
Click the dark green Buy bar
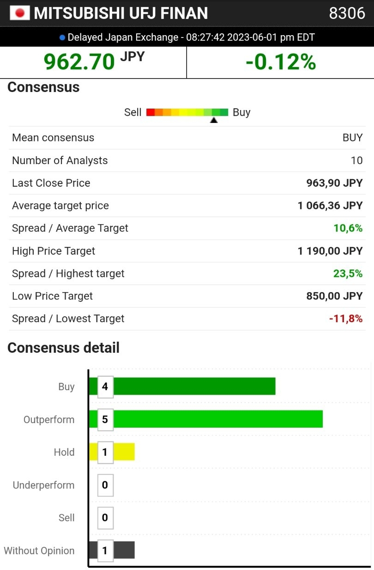coord(194,386)
